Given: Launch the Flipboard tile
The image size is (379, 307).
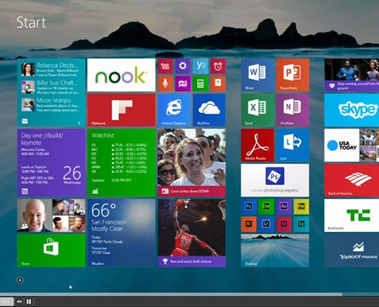Looking at the screenshot, I should [121, 110].
